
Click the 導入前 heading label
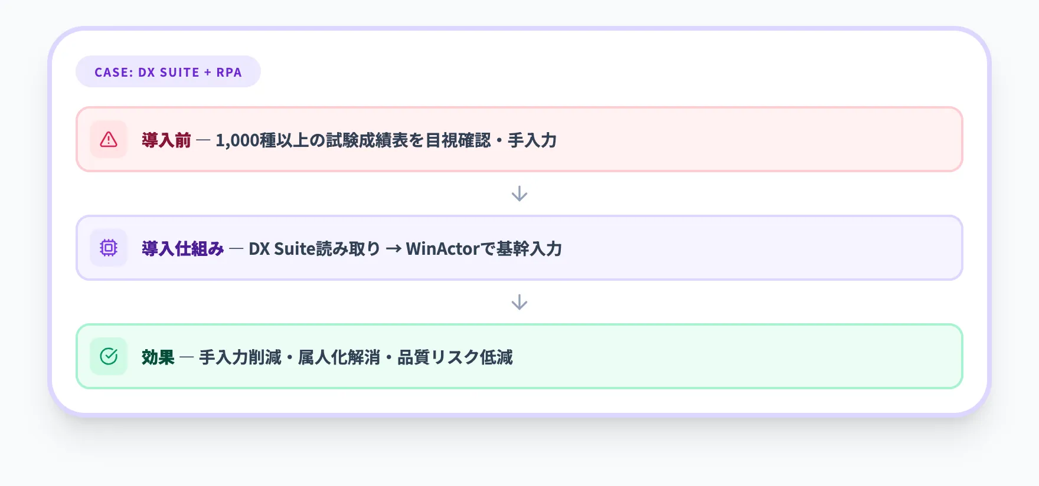click(x=166, y=140)
